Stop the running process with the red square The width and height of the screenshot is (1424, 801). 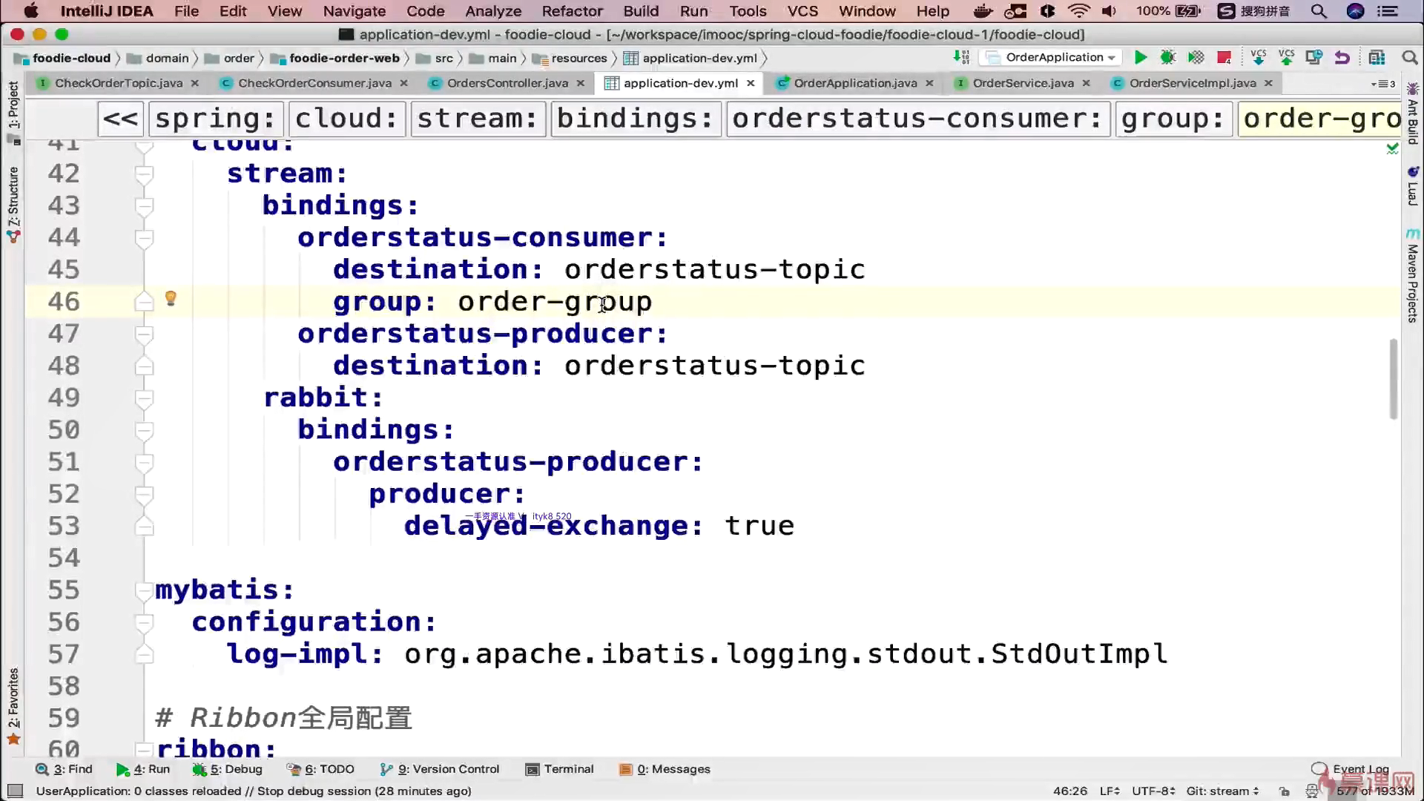1224,57
